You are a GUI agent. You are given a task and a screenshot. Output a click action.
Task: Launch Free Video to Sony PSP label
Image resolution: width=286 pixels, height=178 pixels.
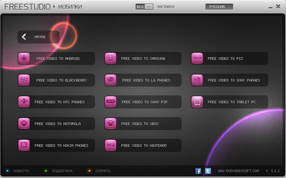pos(145,102)
